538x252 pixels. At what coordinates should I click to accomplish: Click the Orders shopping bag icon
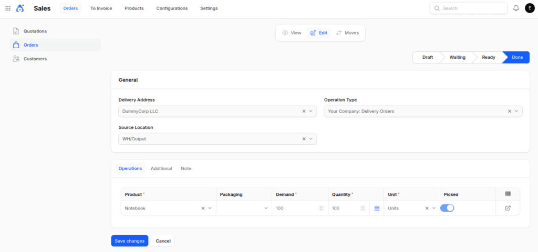tap(16, 45)
